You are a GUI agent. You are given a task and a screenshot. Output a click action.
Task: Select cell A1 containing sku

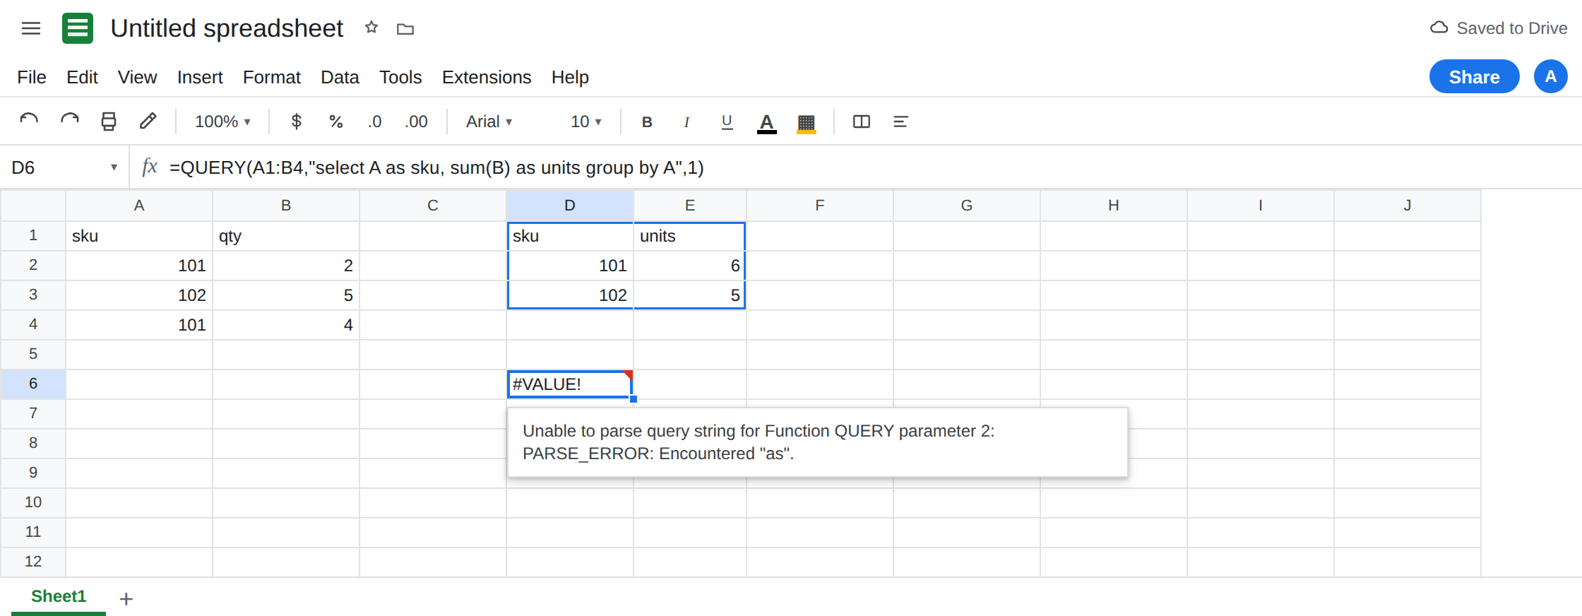pos(139,236)
